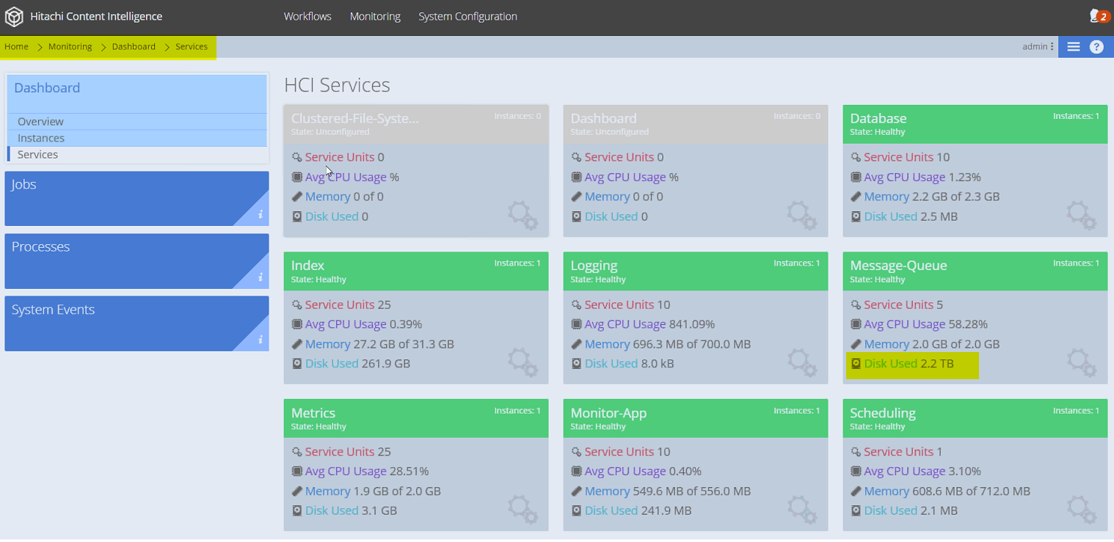Click Service Units 1 in Scheduling card
The width and height of the screenshot is (1114, 542).
903,452
